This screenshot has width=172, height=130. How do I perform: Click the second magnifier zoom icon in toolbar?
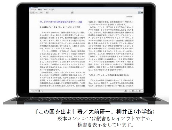coord(33,13)
